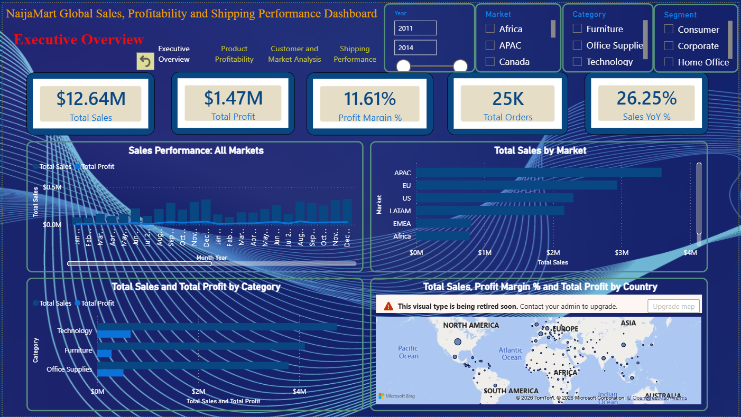Select the EU bar in Market chart
The height and width of the screenshot is (417, 741).
coord(516,185)
